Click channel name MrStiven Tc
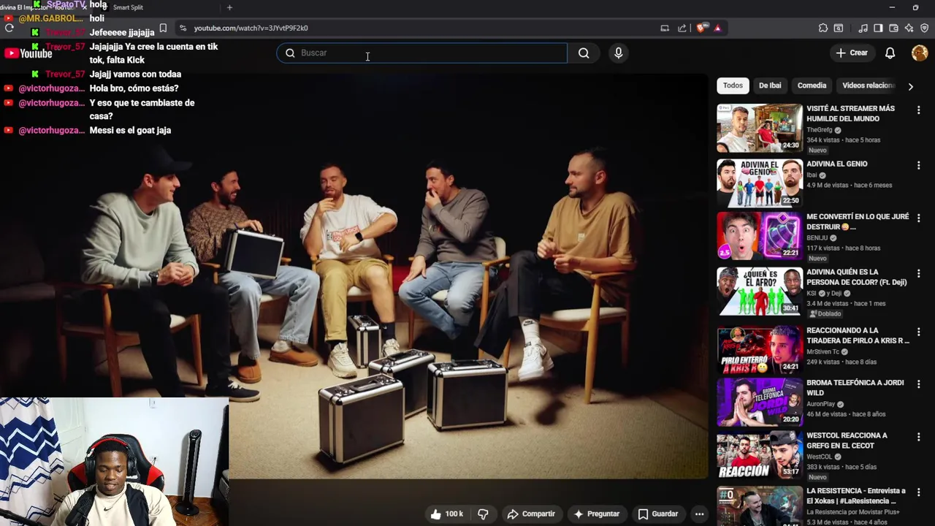The width and height of the screenshot is (935, 526). (x=823, y=352)
